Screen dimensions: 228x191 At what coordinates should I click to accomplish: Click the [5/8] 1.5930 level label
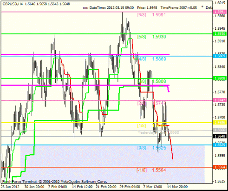tap(151, 37)
